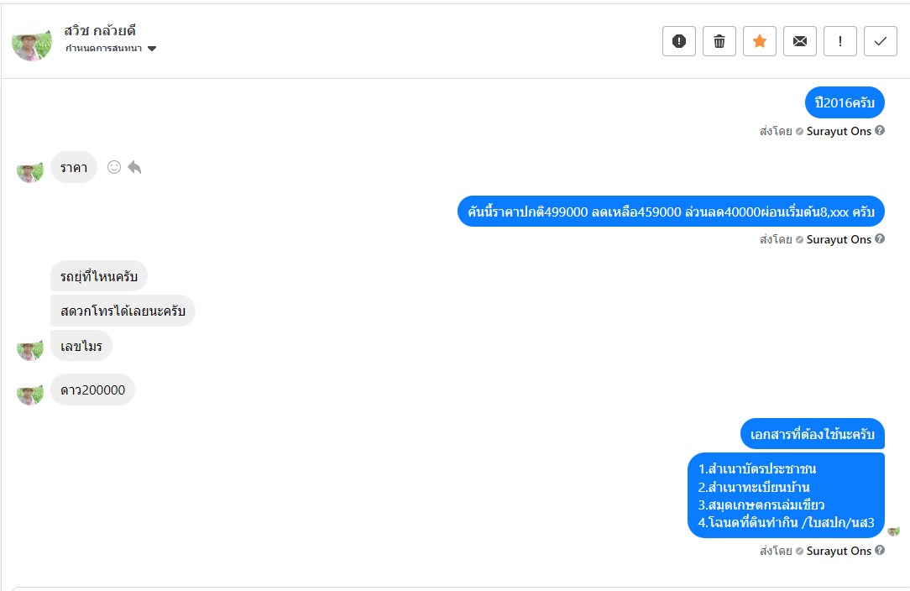Reply to the ราคา message with arrow icon

pyautogui.click(x=135, y=167)
